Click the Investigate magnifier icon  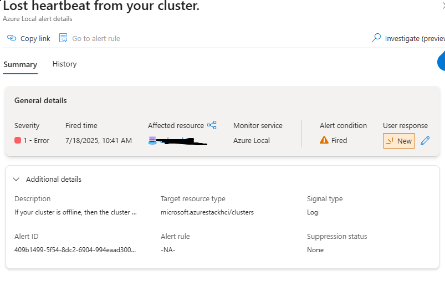click(376, 38)
